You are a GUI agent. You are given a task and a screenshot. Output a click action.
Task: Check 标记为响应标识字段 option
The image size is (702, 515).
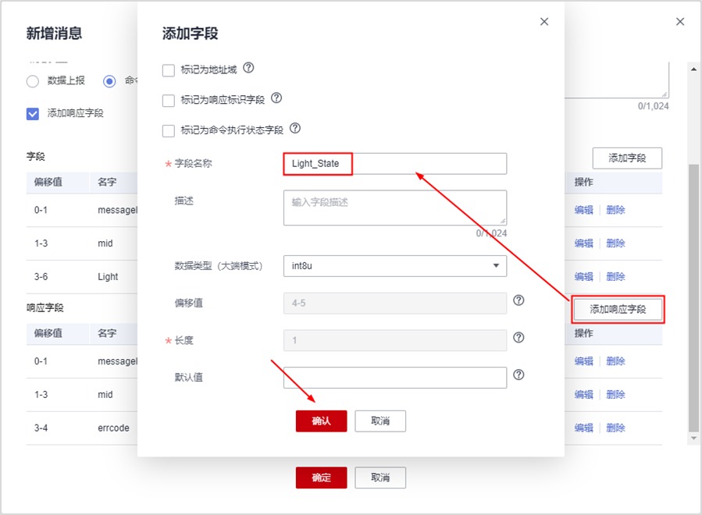(169, 101)
